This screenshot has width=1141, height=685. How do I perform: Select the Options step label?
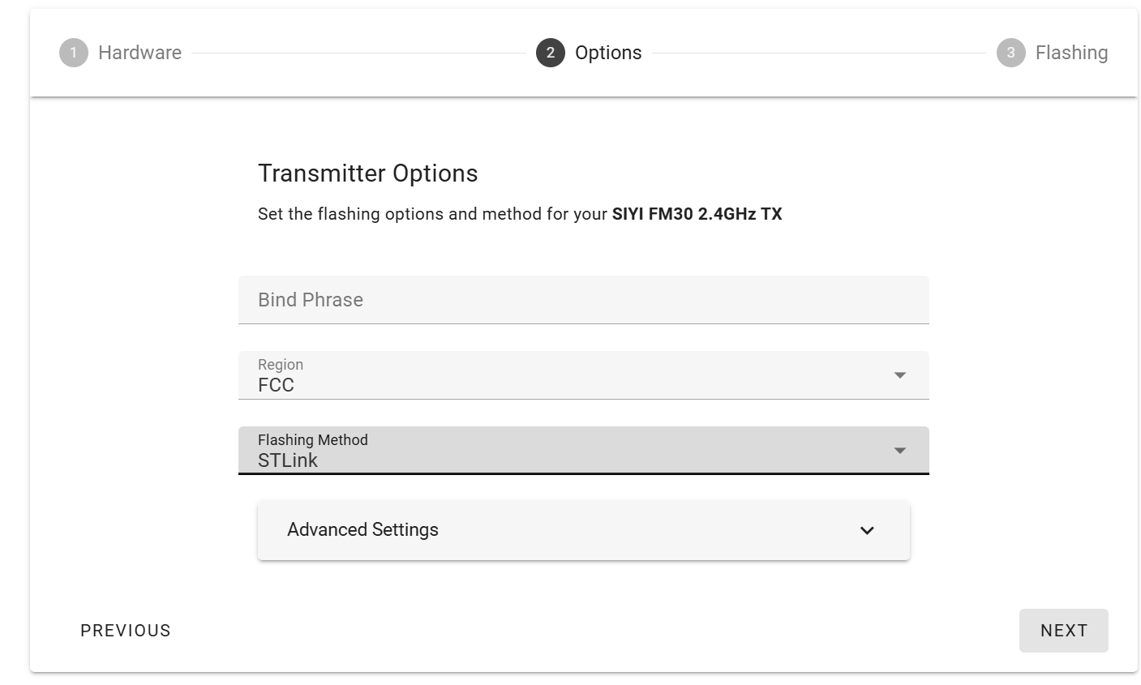[x=608, y=53]
